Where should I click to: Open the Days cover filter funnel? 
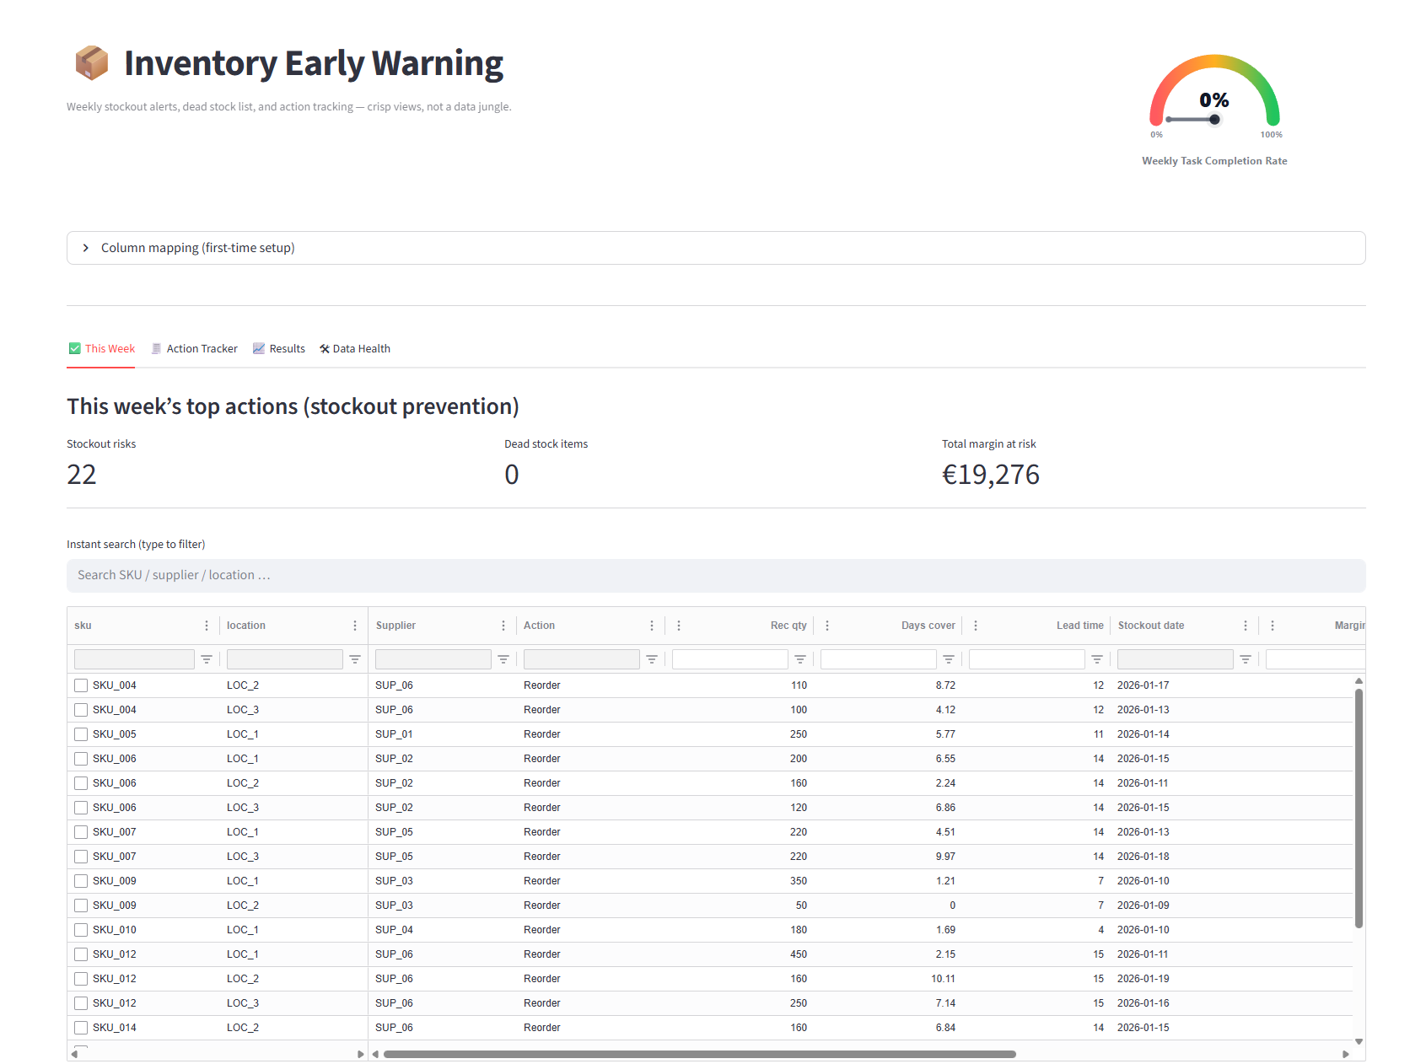948,658
